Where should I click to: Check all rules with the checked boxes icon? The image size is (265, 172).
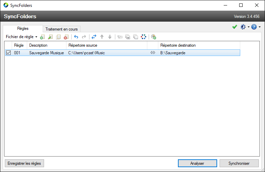128,37
